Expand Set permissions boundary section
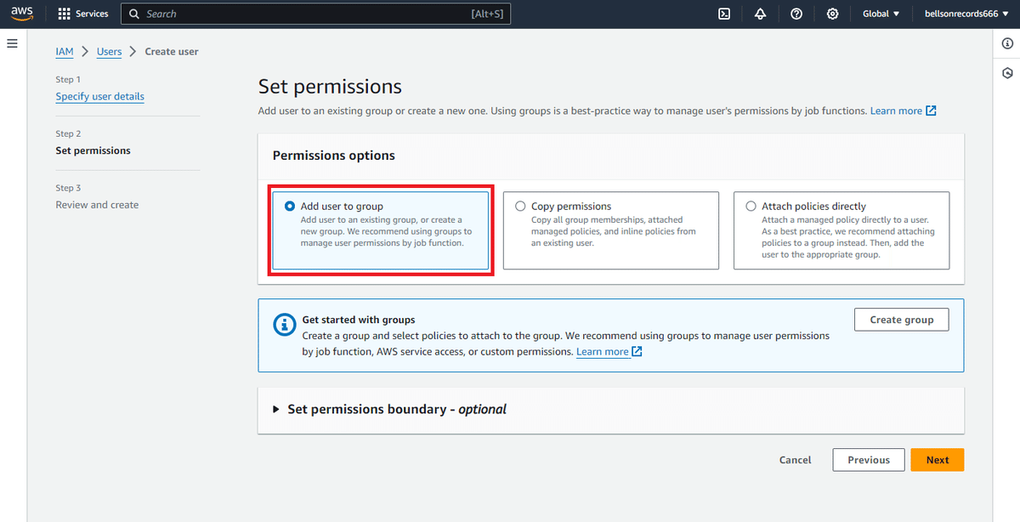 tap(389, 409)
